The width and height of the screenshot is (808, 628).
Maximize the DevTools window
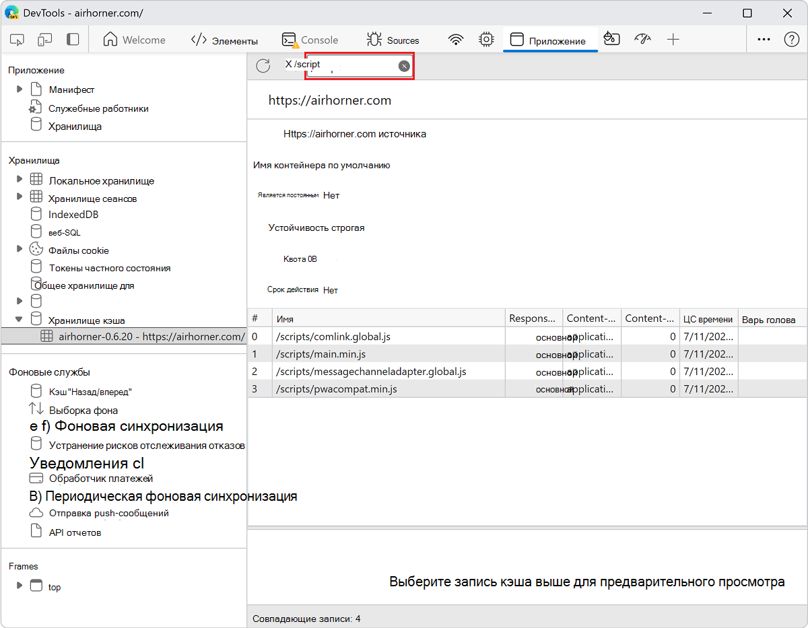(x=747, y=13)
